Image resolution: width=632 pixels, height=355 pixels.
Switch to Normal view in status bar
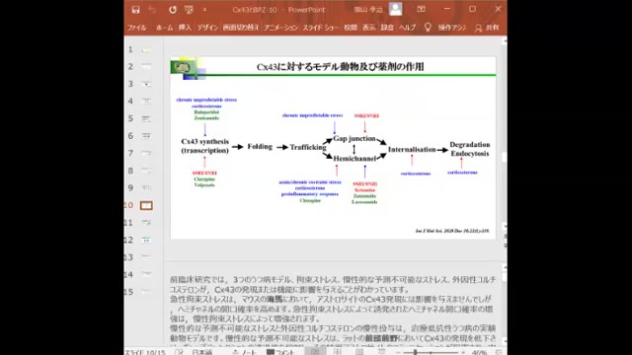pos(315,352)
